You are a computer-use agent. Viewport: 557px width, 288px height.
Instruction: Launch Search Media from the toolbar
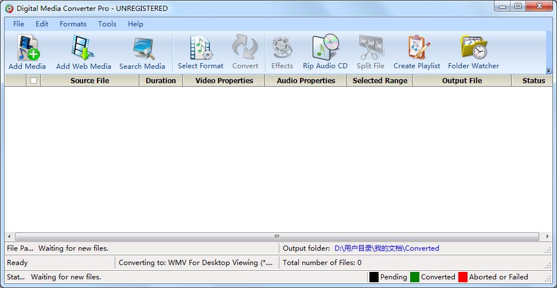coord(142,48)
